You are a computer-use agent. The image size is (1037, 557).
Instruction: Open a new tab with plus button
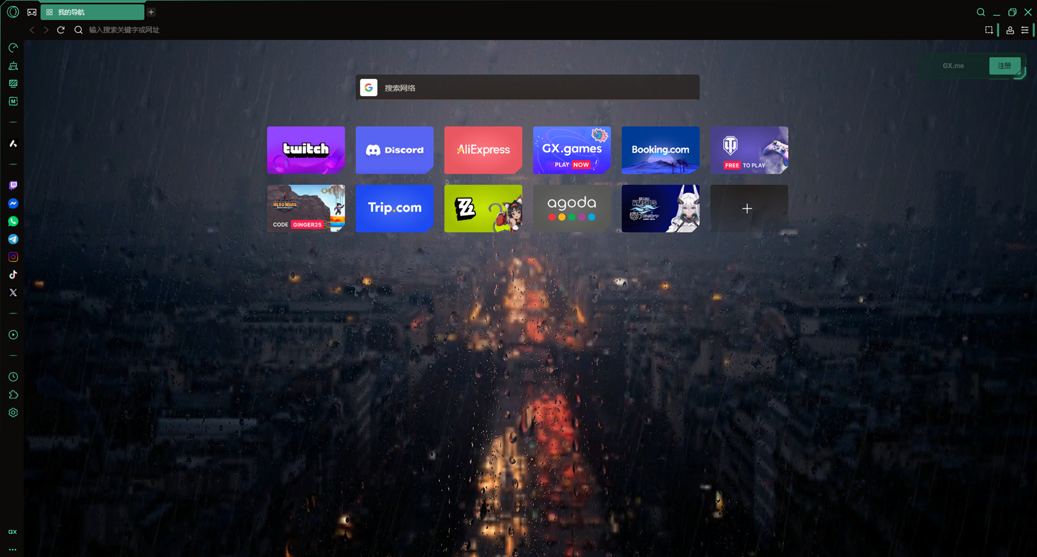coord(151,12)
